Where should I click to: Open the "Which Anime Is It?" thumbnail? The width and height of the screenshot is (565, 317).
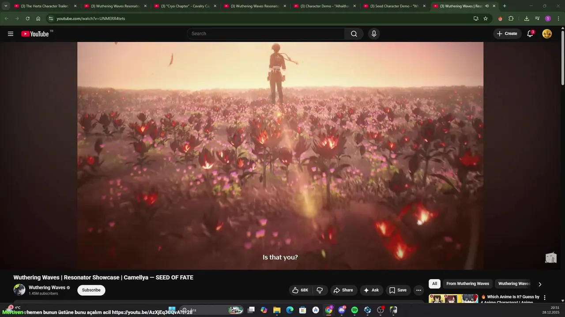[453, 299]
